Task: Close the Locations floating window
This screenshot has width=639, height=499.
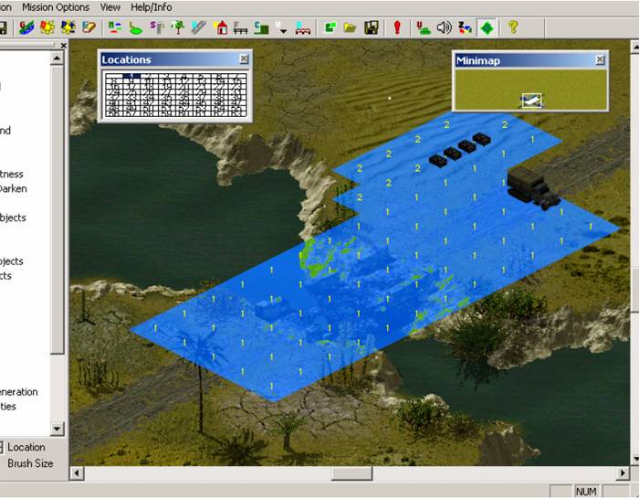Action: coord(242,59)
